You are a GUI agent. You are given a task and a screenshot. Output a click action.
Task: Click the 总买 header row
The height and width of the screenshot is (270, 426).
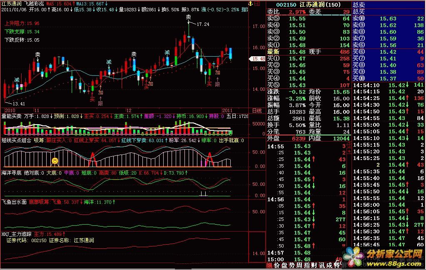(x=389, y=11)
